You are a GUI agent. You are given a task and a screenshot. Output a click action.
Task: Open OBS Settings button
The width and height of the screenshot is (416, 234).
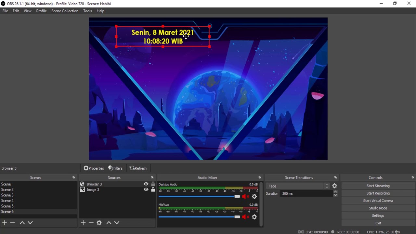click(x=378, y=216)
